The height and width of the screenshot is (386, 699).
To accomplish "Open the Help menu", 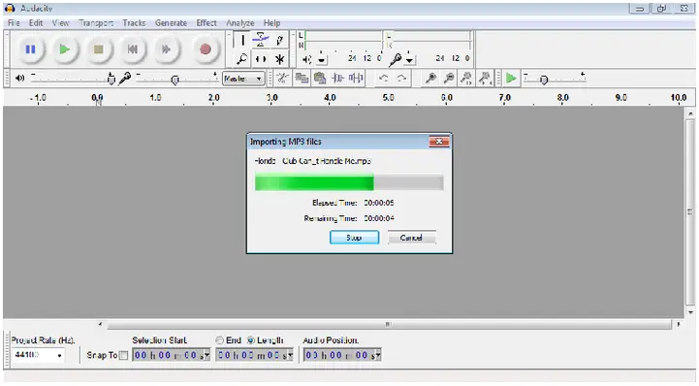I will (271, 22).
